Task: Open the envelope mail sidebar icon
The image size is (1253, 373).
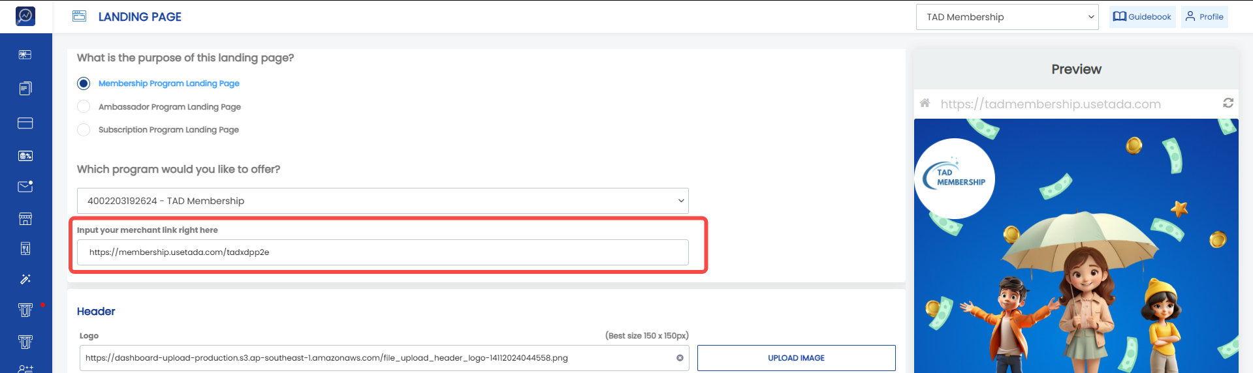Action: 25,186
